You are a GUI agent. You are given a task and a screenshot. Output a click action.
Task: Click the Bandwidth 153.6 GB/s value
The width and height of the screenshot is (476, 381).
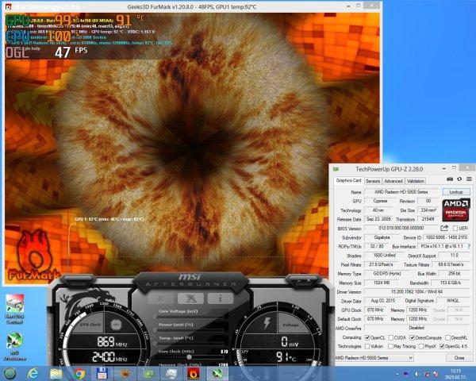[x=450, y=283]
